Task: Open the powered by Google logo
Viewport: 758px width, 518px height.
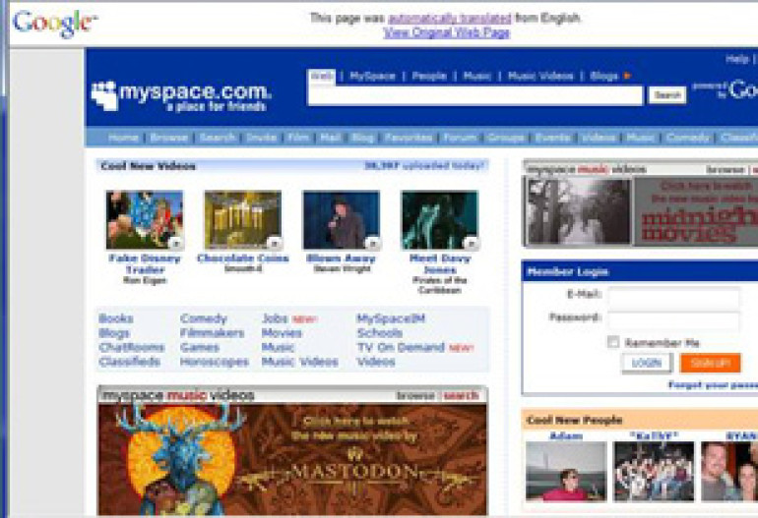Action: (x=726, y=89)
